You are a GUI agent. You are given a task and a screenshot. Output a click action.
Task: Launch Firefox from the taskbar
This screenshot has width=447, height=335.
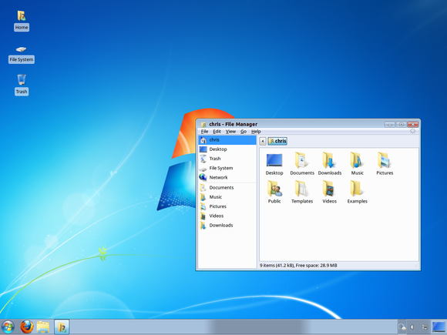27,327
